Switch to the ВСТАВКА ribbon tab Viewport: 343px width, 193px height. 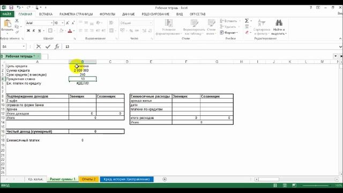coord(46,14)
